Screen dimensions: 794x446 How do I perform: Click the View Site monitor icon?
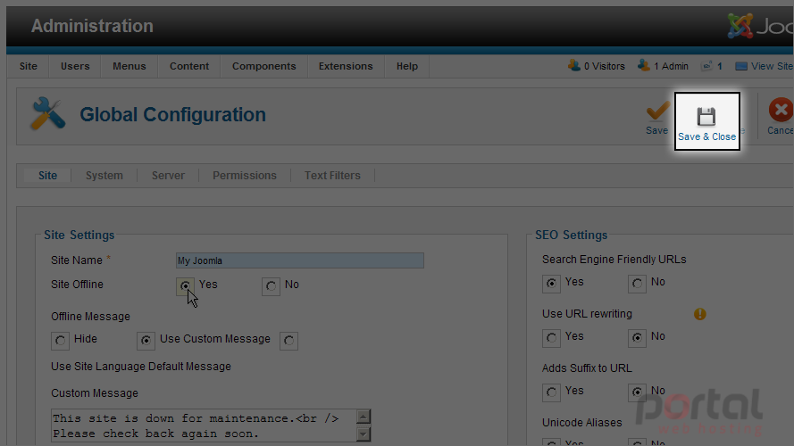[740, 66]
